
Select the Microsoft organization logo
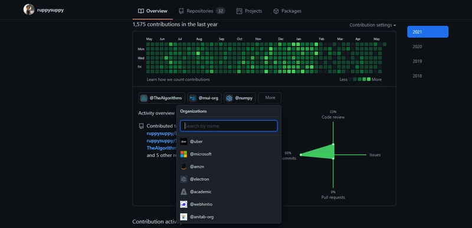[x=183, y=154]
